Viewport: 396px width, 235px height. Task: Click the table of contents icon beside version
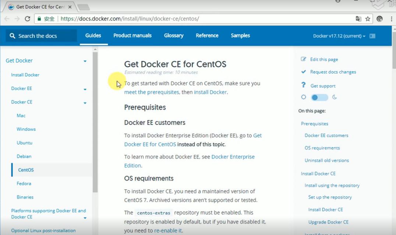[x=372, y=36]
